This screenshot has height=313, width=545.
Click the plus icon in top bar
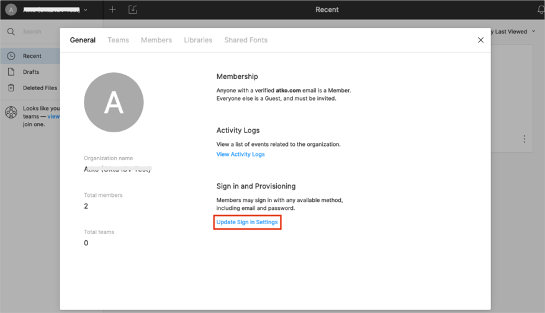(x=112, y=10)
